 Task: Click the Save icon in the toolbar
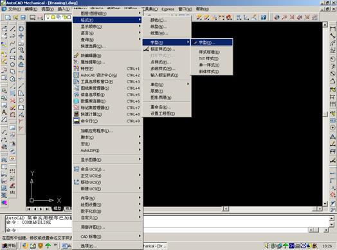click(23, 17)
